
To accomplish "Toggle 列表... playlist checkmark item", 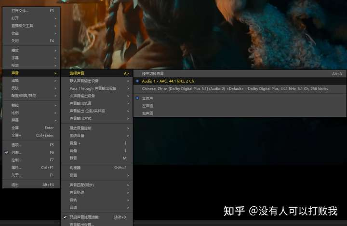I will pyautogui.click(x=31, y=153).
